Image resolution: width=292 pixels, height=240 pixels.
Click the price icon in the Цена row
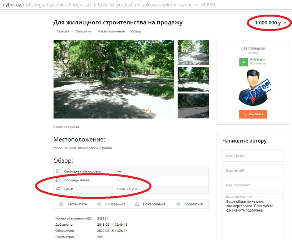pyautogui.click(x=58, y=189)
